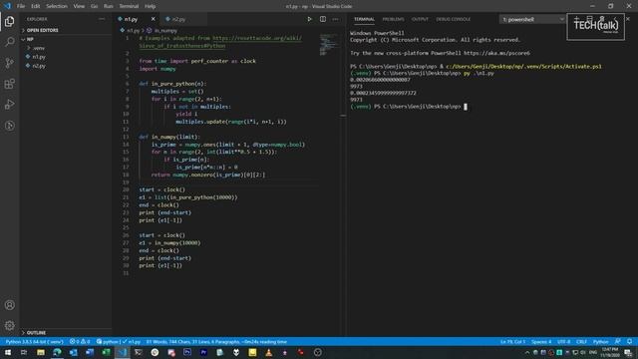This screenshot has width=638, height=359.
Task: Switch to the PROBLEMS panel tab
Action: pyautogui.click(x=393, y=19)
